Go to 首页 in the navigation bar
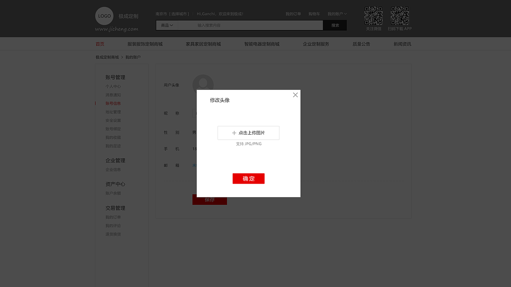Viewport: 511px width, 287px height. 100,44
